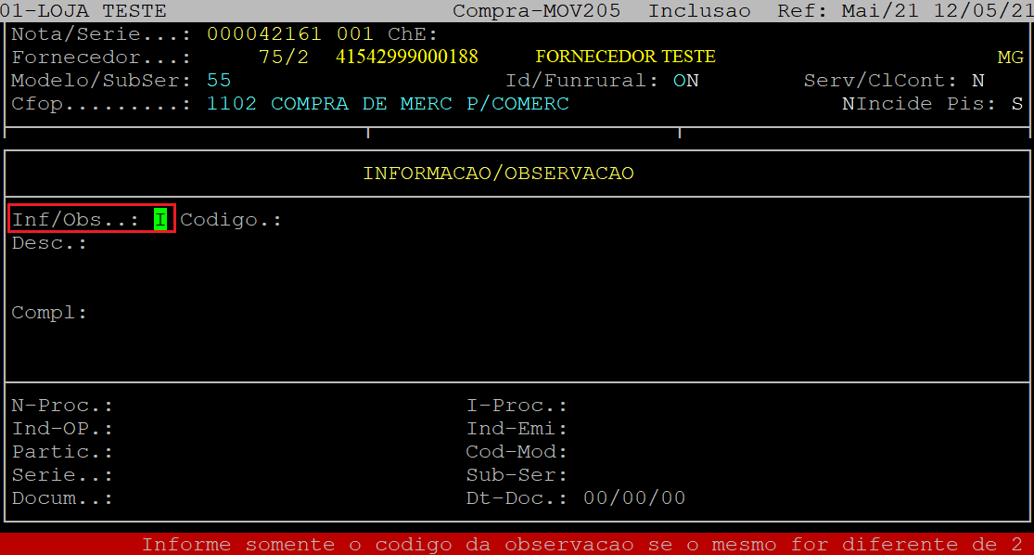1034x555 pixels.
Task: Toggle the NIncide Pis S value
Action: click(1017, 104)
